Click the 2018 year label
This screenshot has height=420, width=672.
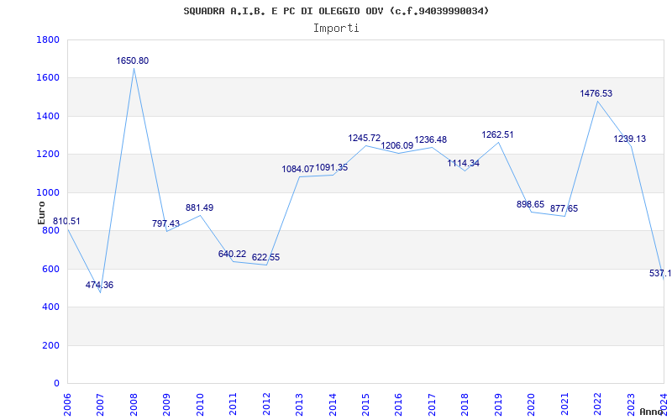[465, 403]
